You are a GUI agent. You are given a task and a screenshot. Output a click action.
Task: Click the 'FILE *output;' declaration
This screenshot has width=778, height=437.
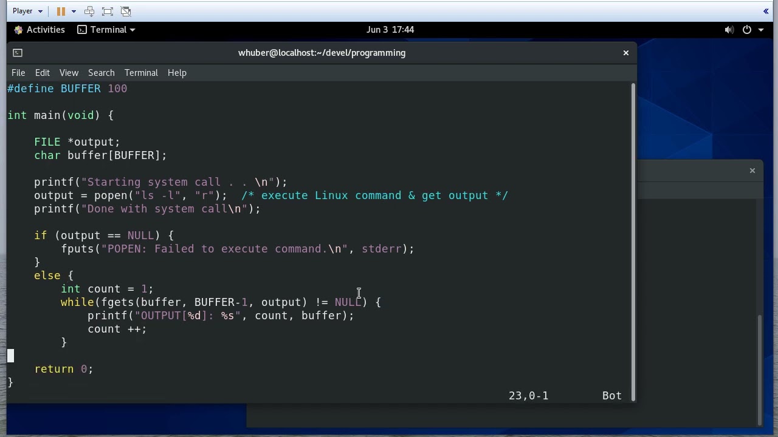click(77, 142)
